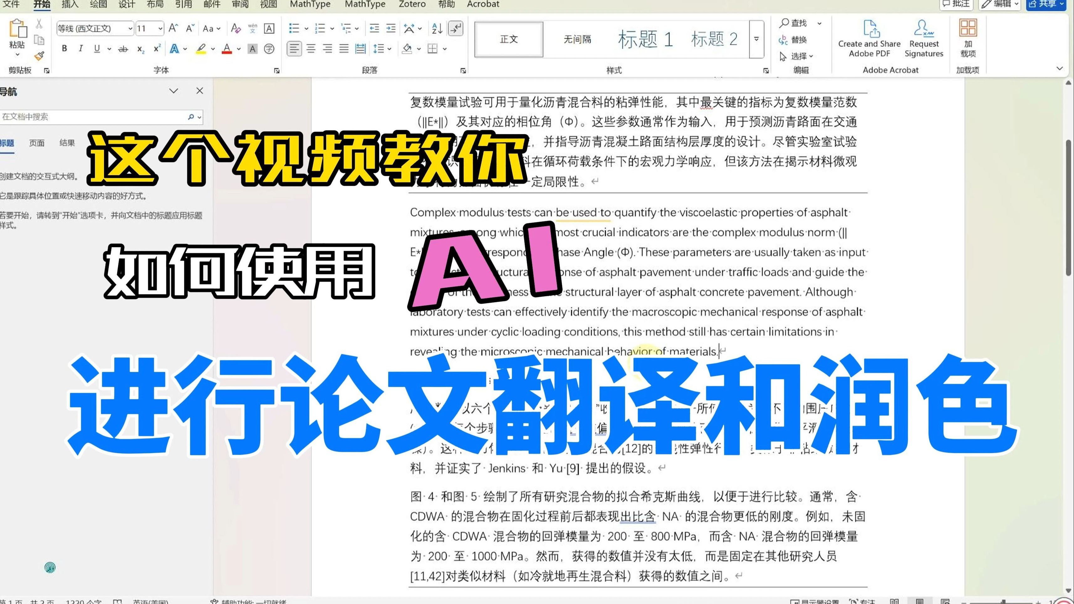Click the Sort icon in paragraph group
This screenshot has height=604, width=1074.
[x=437, y=28]
